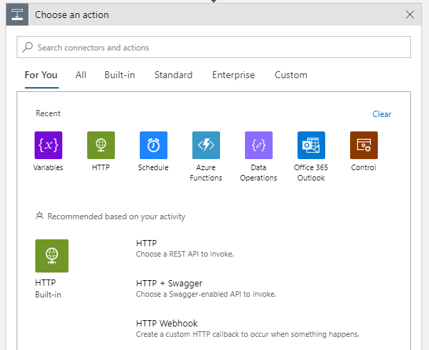This screenshot has width=429, height=350.
Task: Open the Data Operations connector
Action: 258,145
